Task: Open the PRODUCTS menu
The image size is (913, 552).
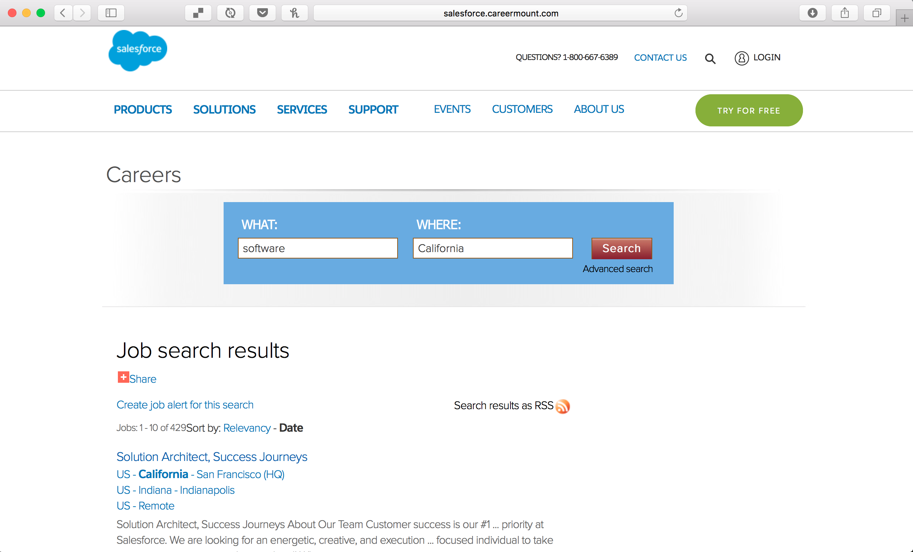Action: coord(143,110)
